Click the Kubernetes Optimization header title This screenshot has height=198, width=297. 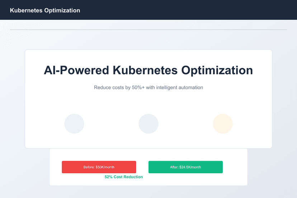tap(45, 10)
